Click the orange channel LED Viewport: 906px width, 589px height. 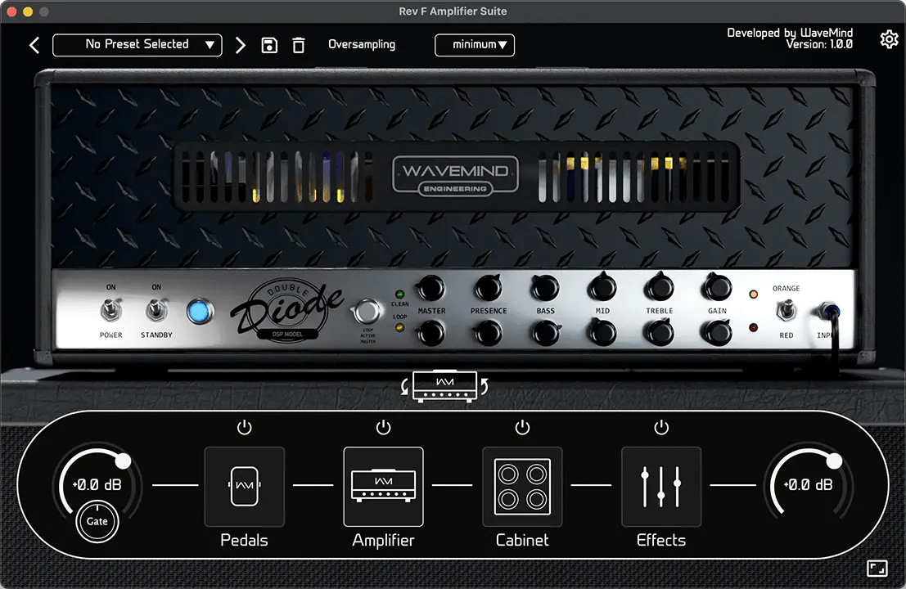[753, 294]
